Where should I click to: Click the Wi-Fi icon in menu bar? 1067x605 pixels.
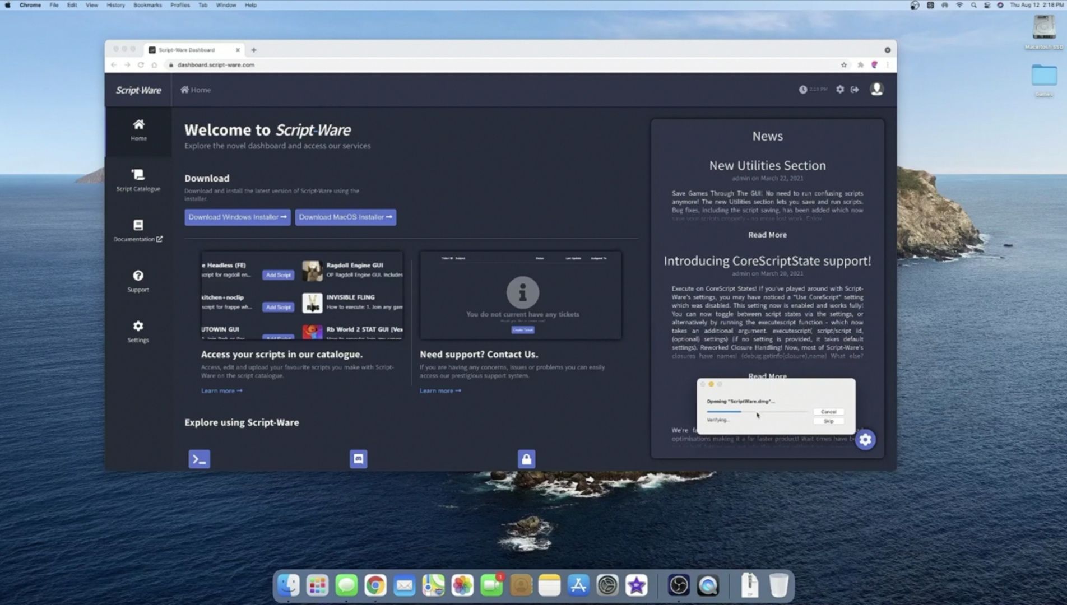tap(959, 5)
